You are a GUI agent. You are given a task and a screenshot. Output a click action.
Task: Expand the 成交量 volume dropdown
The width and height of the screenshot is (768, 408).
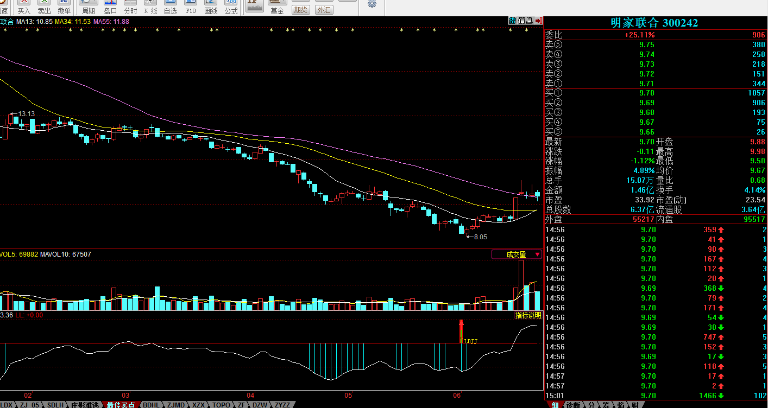click(x=517, y=254)
